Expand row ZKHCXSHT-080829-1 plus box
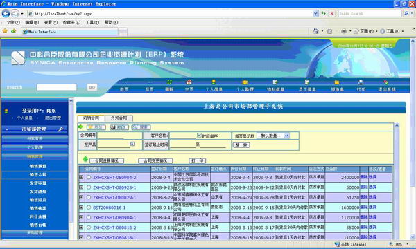The image size is (416, 249). pyautogui.click(x=81, y=197)
